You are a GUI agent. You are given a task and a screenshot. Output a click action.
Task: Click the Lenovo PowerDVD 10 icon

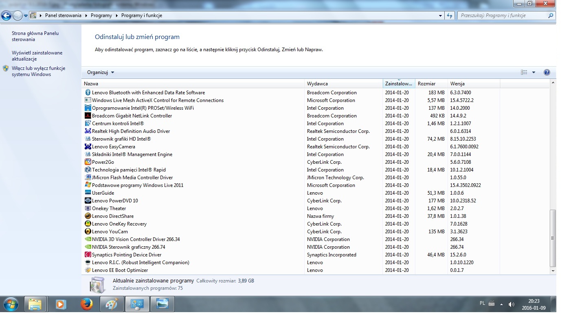88,201
